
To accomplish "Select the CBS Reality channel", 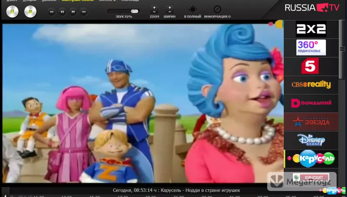I will click(311, 84).
